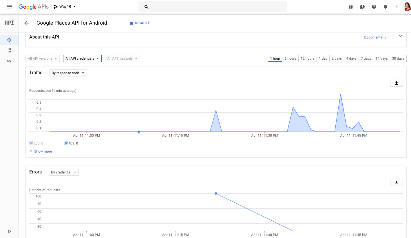Download the Traffic chart data
This screenshot has height=238, width=411.
(397, 83)
